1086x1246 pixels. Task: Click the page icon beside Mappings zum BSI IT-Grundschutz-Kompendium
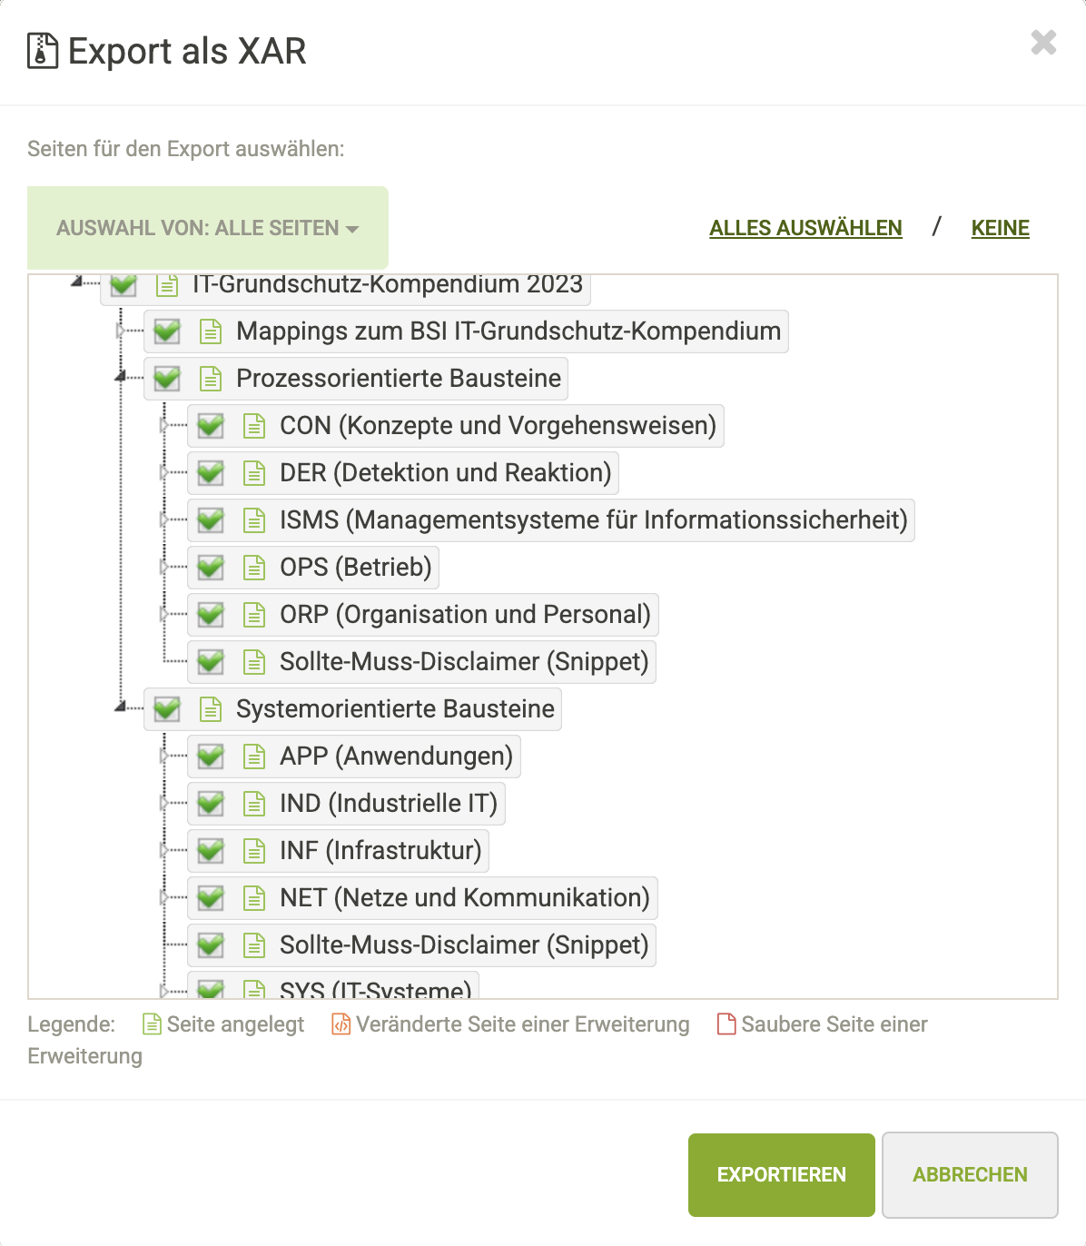[211, 331]
